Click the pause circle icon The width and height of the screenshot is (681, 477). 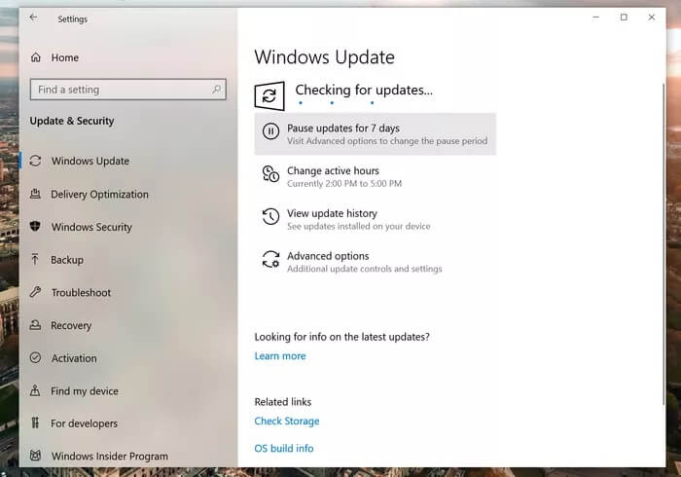click(x=270, y=130)
